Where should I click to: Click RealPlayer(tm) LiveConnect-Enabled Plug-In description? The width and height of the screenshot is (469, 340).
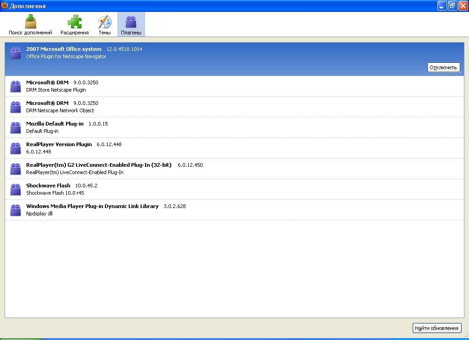point(75,172)
